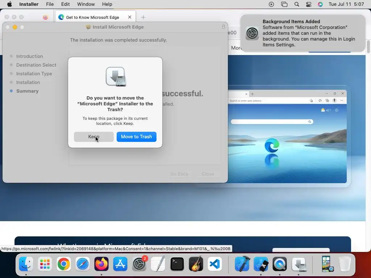Launch Safari from the Dock

83,264
